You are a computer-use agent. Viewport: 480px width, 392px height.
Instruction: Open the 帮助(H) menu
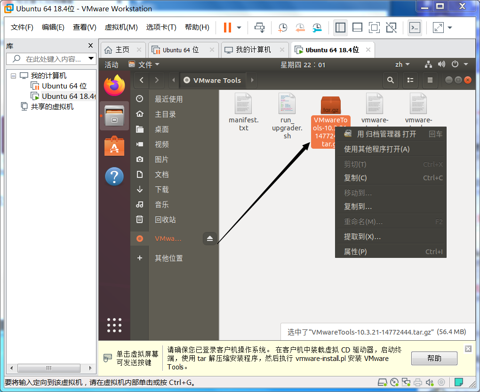[x=197, y=27]
